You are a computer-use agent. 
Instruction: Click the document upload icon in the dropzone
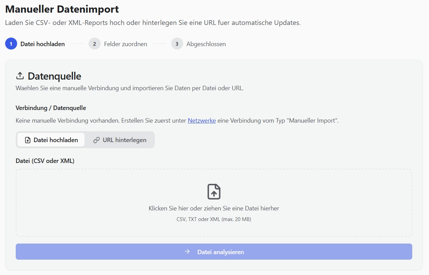(213, 191)
